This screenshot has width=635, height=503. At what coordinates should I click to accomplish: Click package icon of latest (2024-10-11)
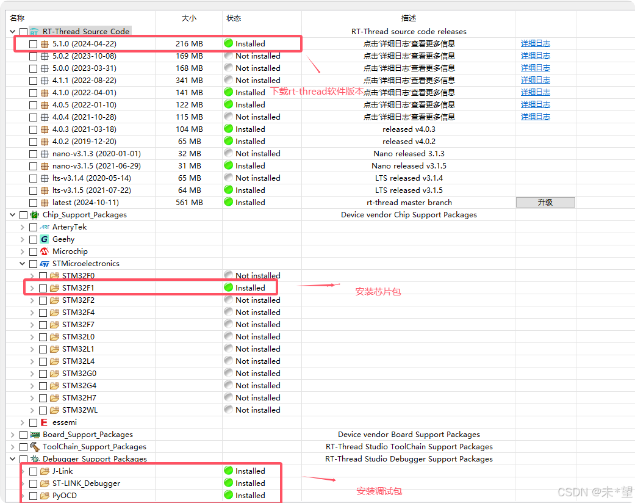click(x=45, y=203)
